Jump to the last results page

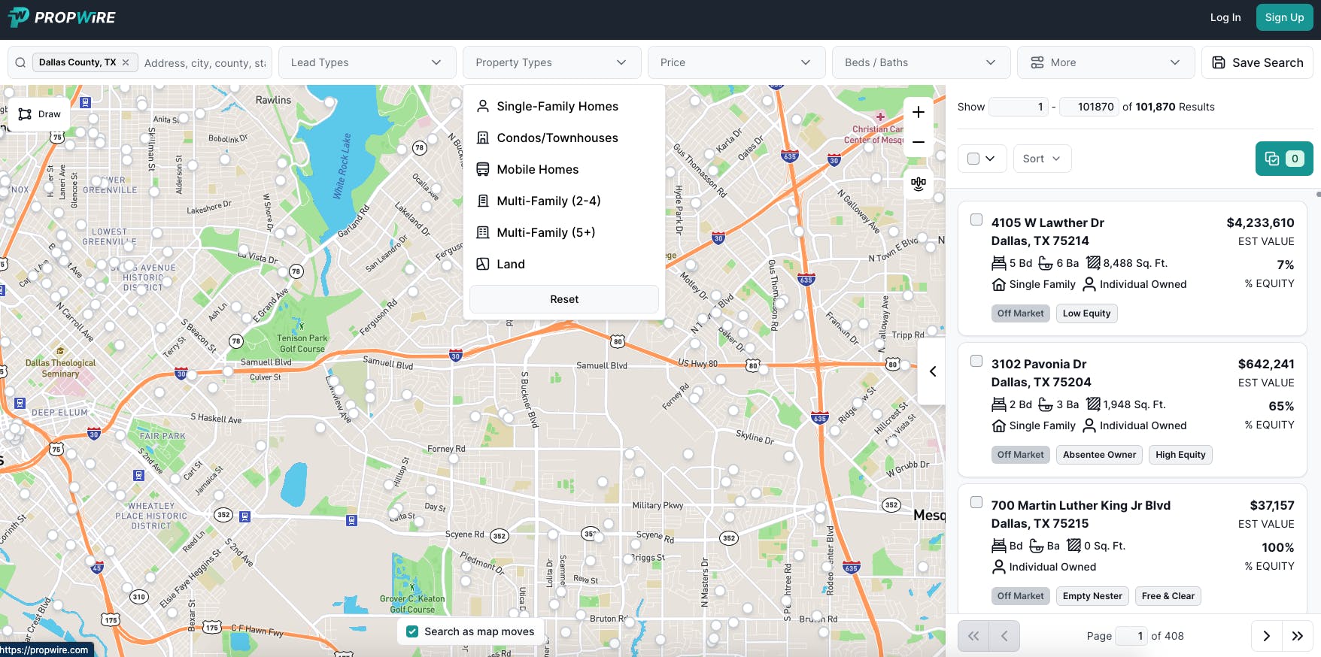[1297, 636]
